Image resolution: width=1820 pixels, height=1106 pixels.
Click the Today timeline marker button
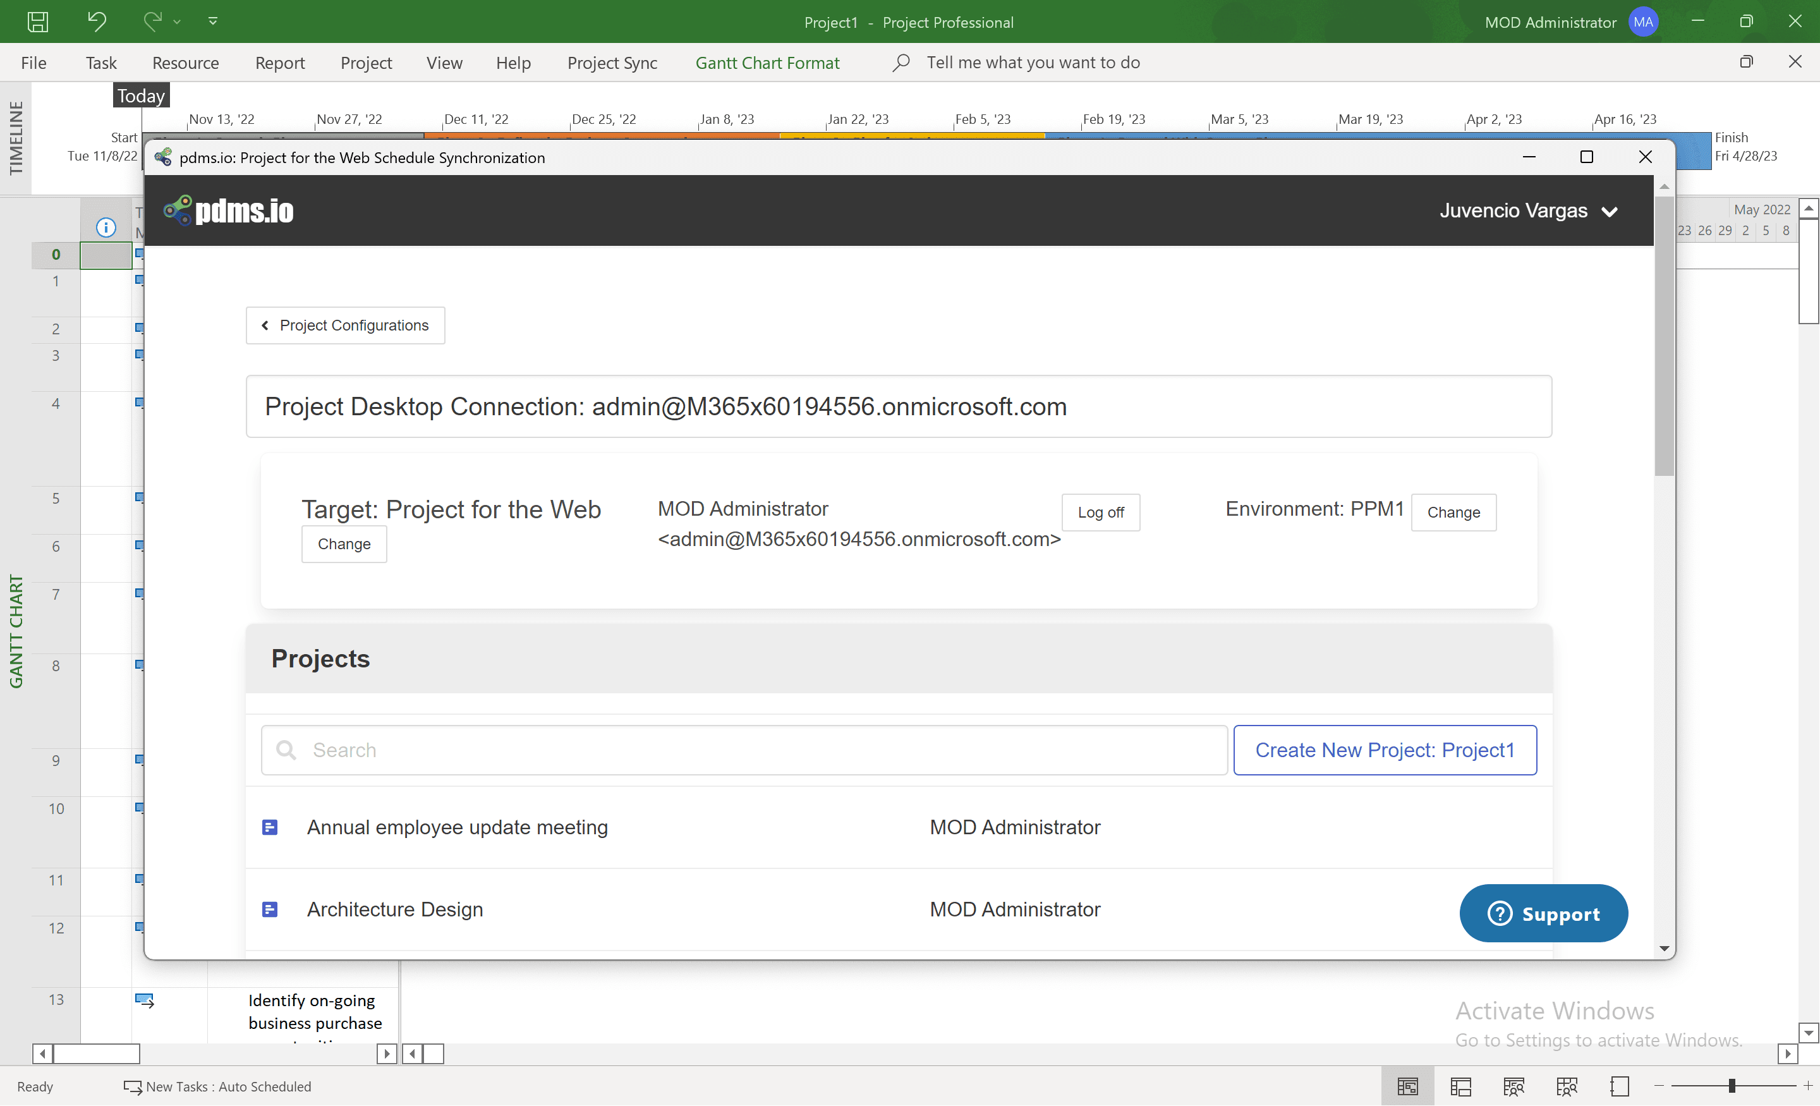[140, 95]
